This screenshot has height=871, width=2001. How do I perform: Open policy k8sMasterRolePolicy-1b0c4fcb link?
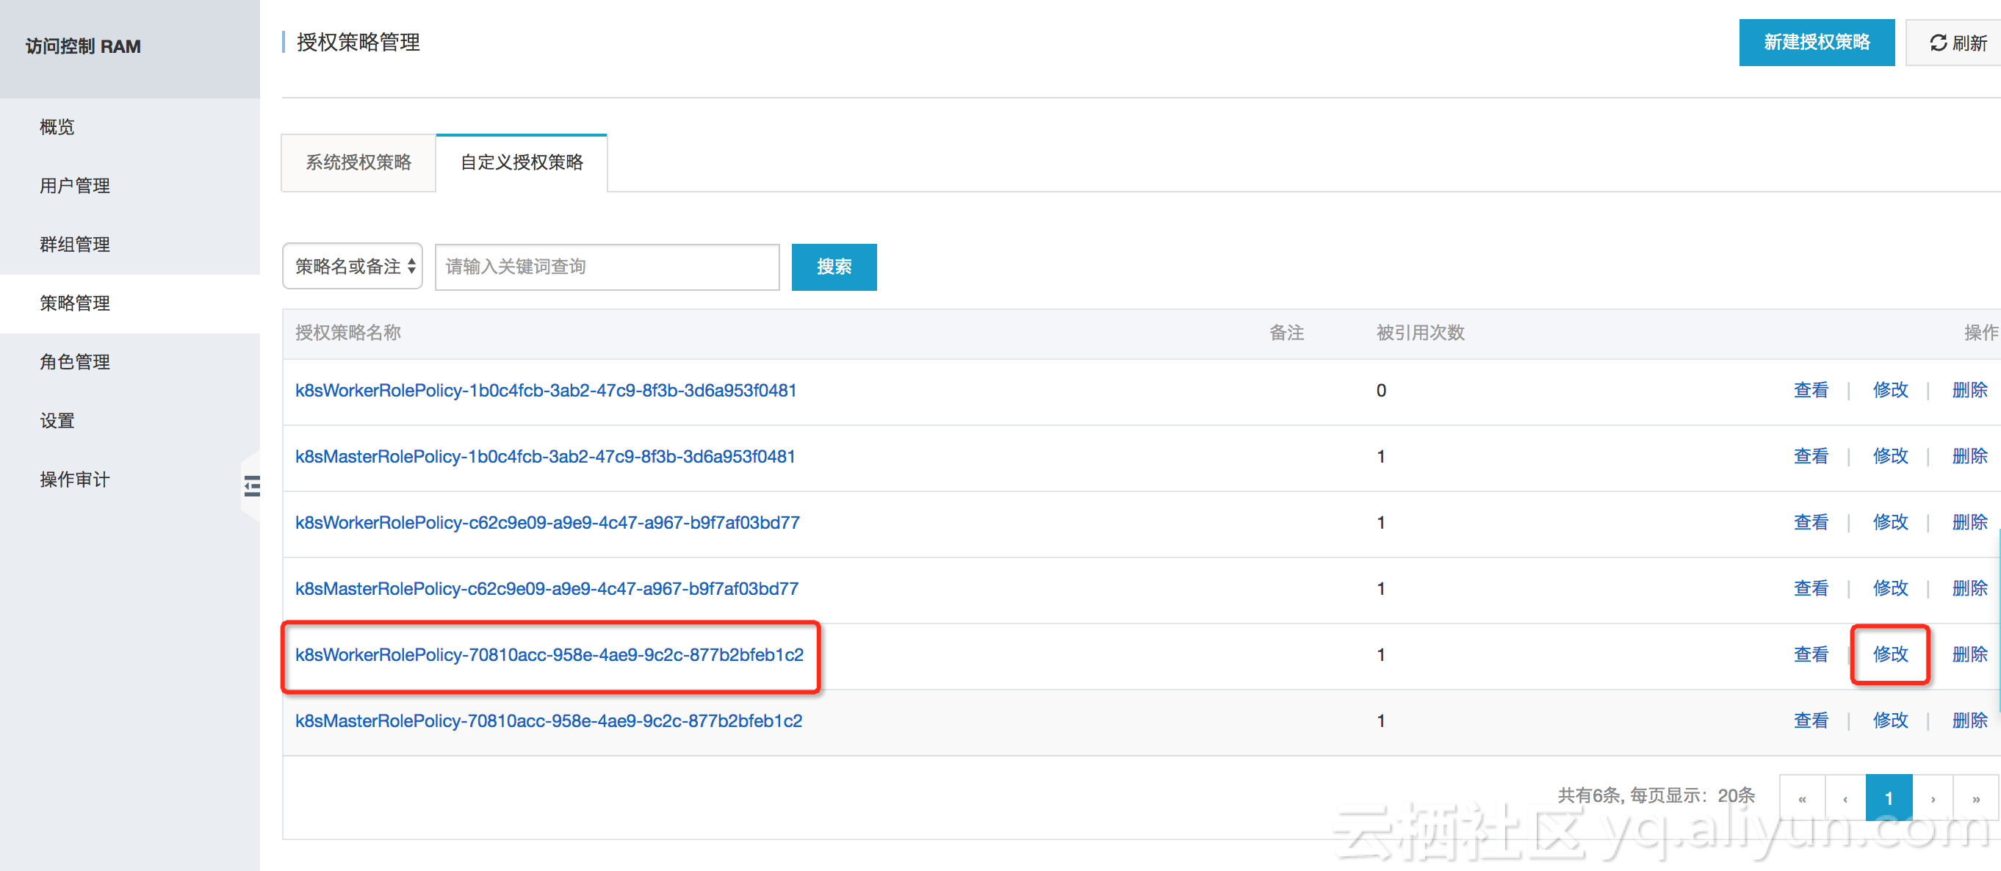click(544, 457)
